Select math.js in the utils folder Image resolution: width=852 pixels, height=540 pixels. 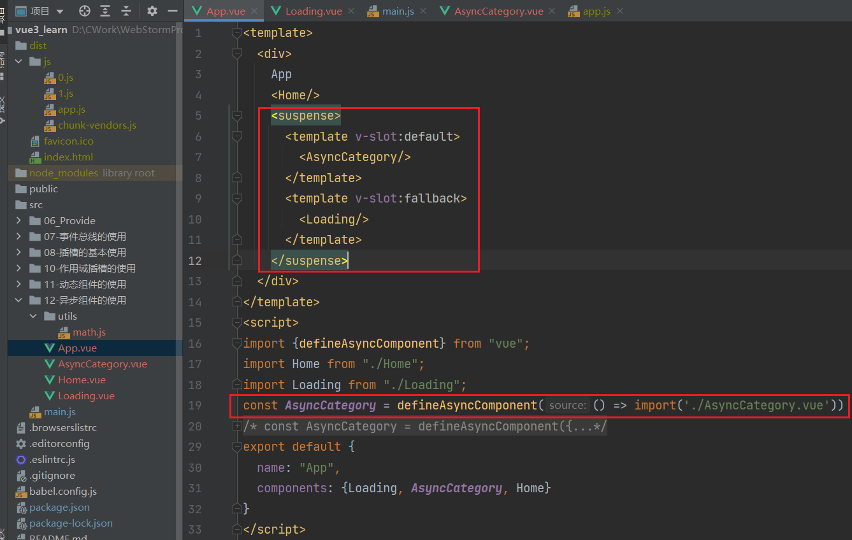(x=89, y=332)
